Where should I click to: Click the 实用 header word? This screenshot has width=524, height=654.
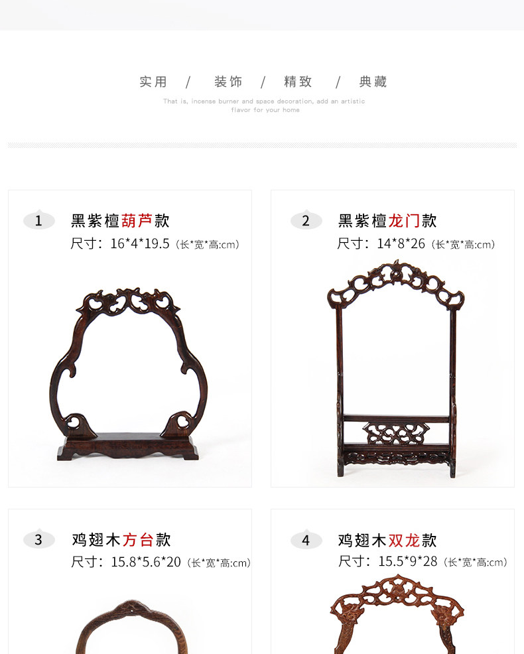(x=153, y=82)
